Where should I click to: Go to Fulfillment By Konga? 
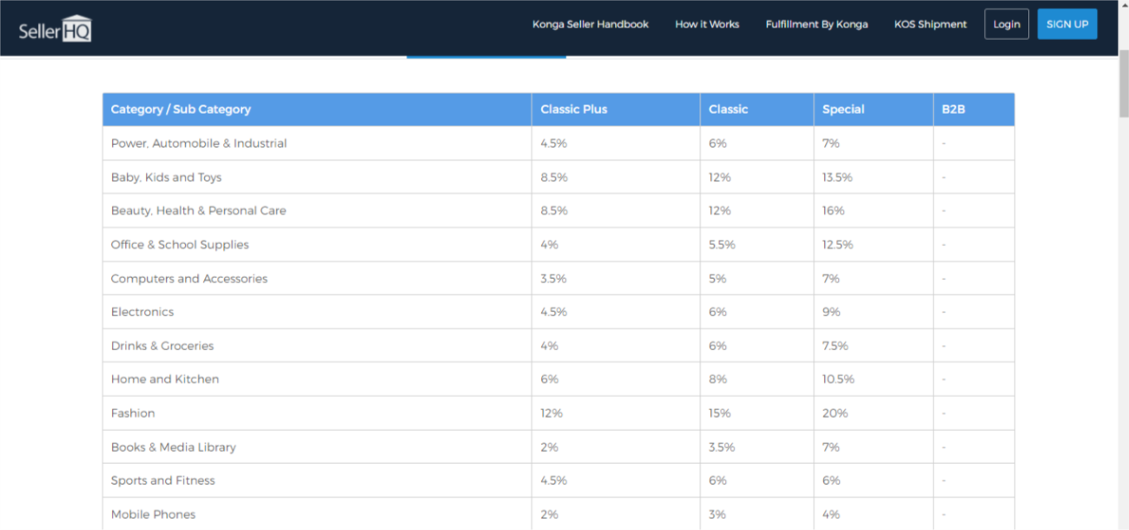[x=816, y=24]
